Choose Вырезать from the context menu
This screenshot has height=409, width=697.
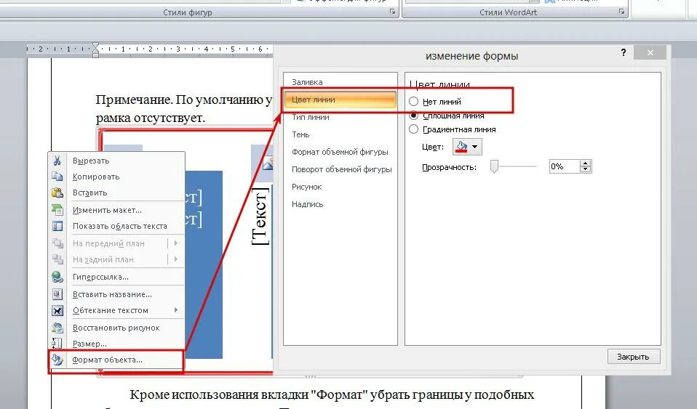(x=116, y=161)
